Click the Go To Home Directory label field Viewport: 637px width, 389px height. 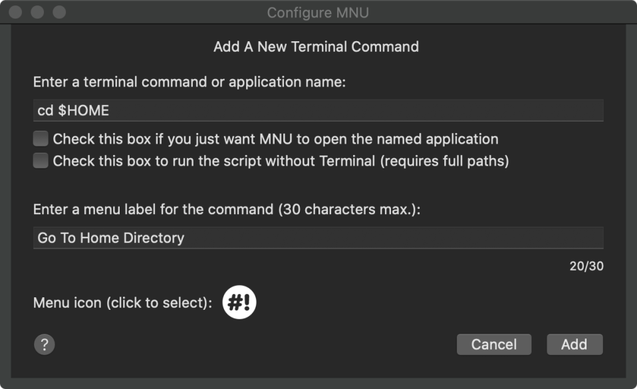coord(318,237)
